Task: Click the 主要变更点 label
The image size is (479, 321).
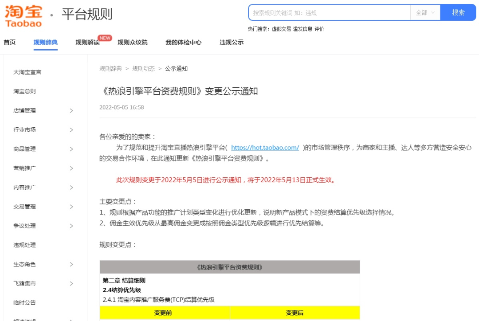Action: coord(118,202)
